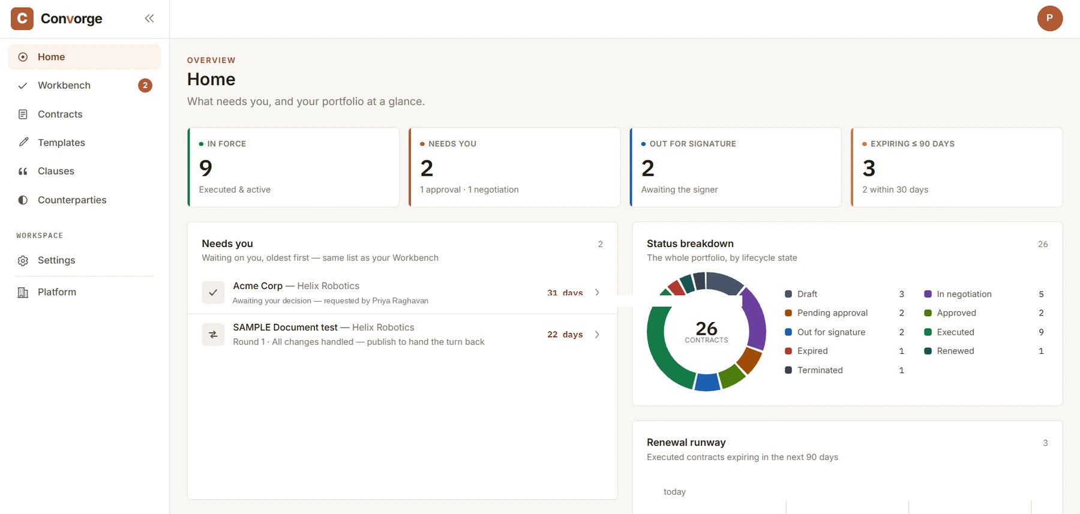Click the Pending approval legend swatch
This screenshot has width=1080, height=514.
788,313
